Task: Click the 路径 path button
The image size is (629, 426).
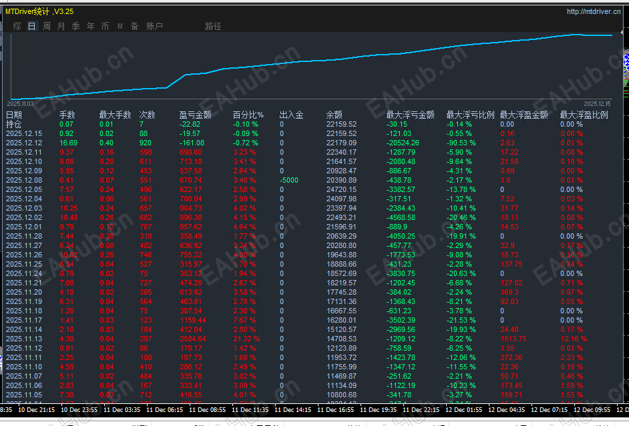Action: coord(213,26)
